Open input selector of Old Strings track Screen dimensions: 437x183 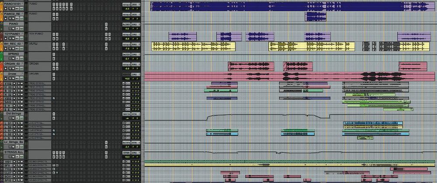[126, 114]
